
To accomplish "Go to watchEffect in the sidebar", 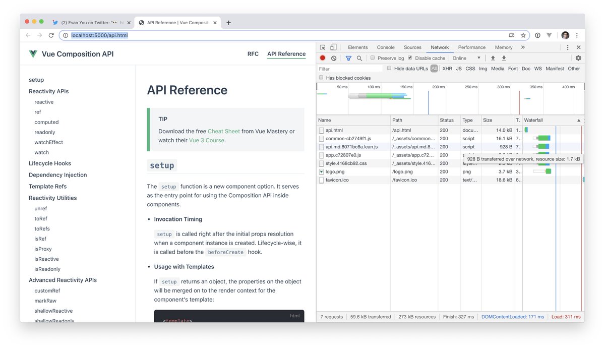I will 49,142.
